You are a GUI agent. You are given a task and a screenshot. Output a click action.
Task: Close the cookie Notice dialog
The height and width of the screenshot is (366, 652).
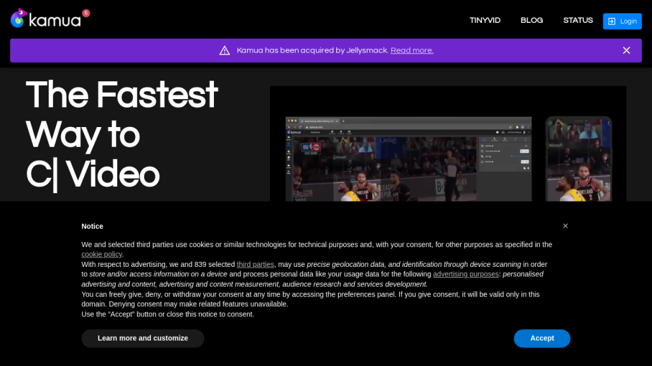tap(565, 226)
